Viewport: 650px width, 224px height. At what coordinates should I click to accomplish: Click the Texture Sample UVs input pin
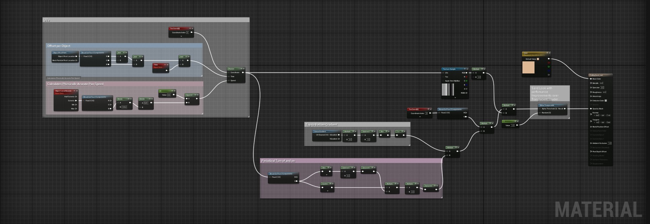coord(443,73)
